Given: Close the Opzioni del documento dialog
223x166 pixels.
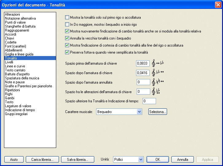Looking at the screenshot, I should point(217,5).
